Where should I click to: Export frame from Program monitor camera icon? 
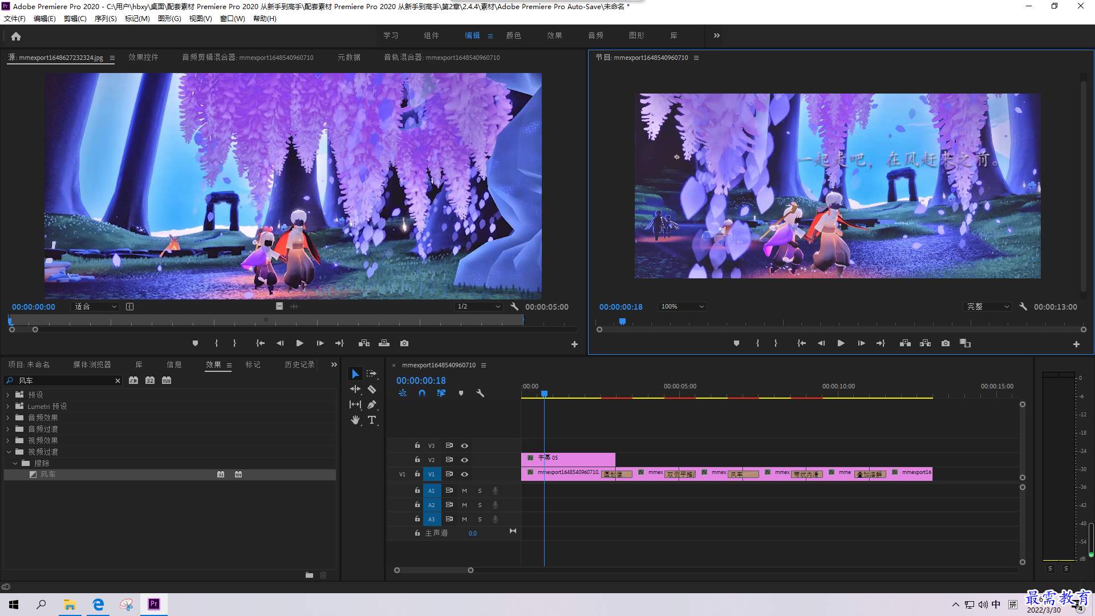[946, 343]
